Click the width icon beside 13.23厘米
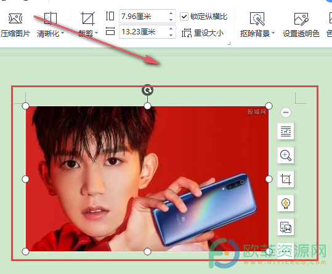 tap(110, 31)
